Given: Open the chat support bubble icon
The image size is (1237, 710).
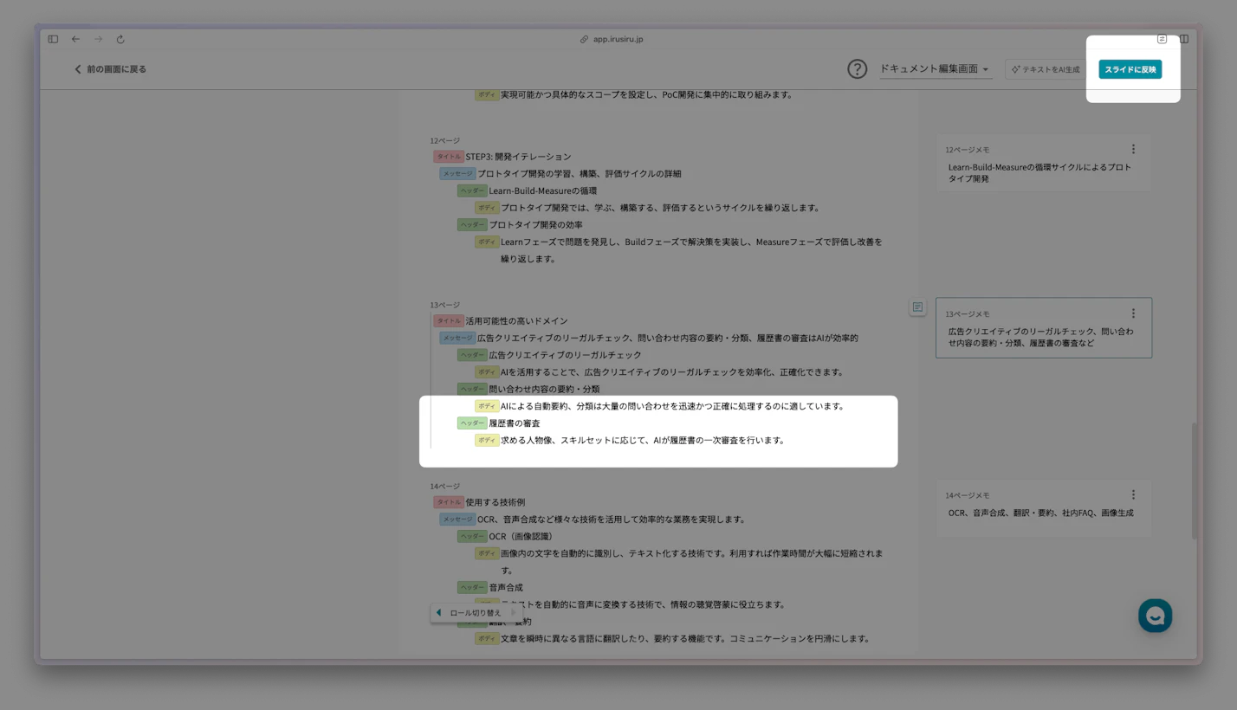Looking at the screenshot, I should point(1155,616).
